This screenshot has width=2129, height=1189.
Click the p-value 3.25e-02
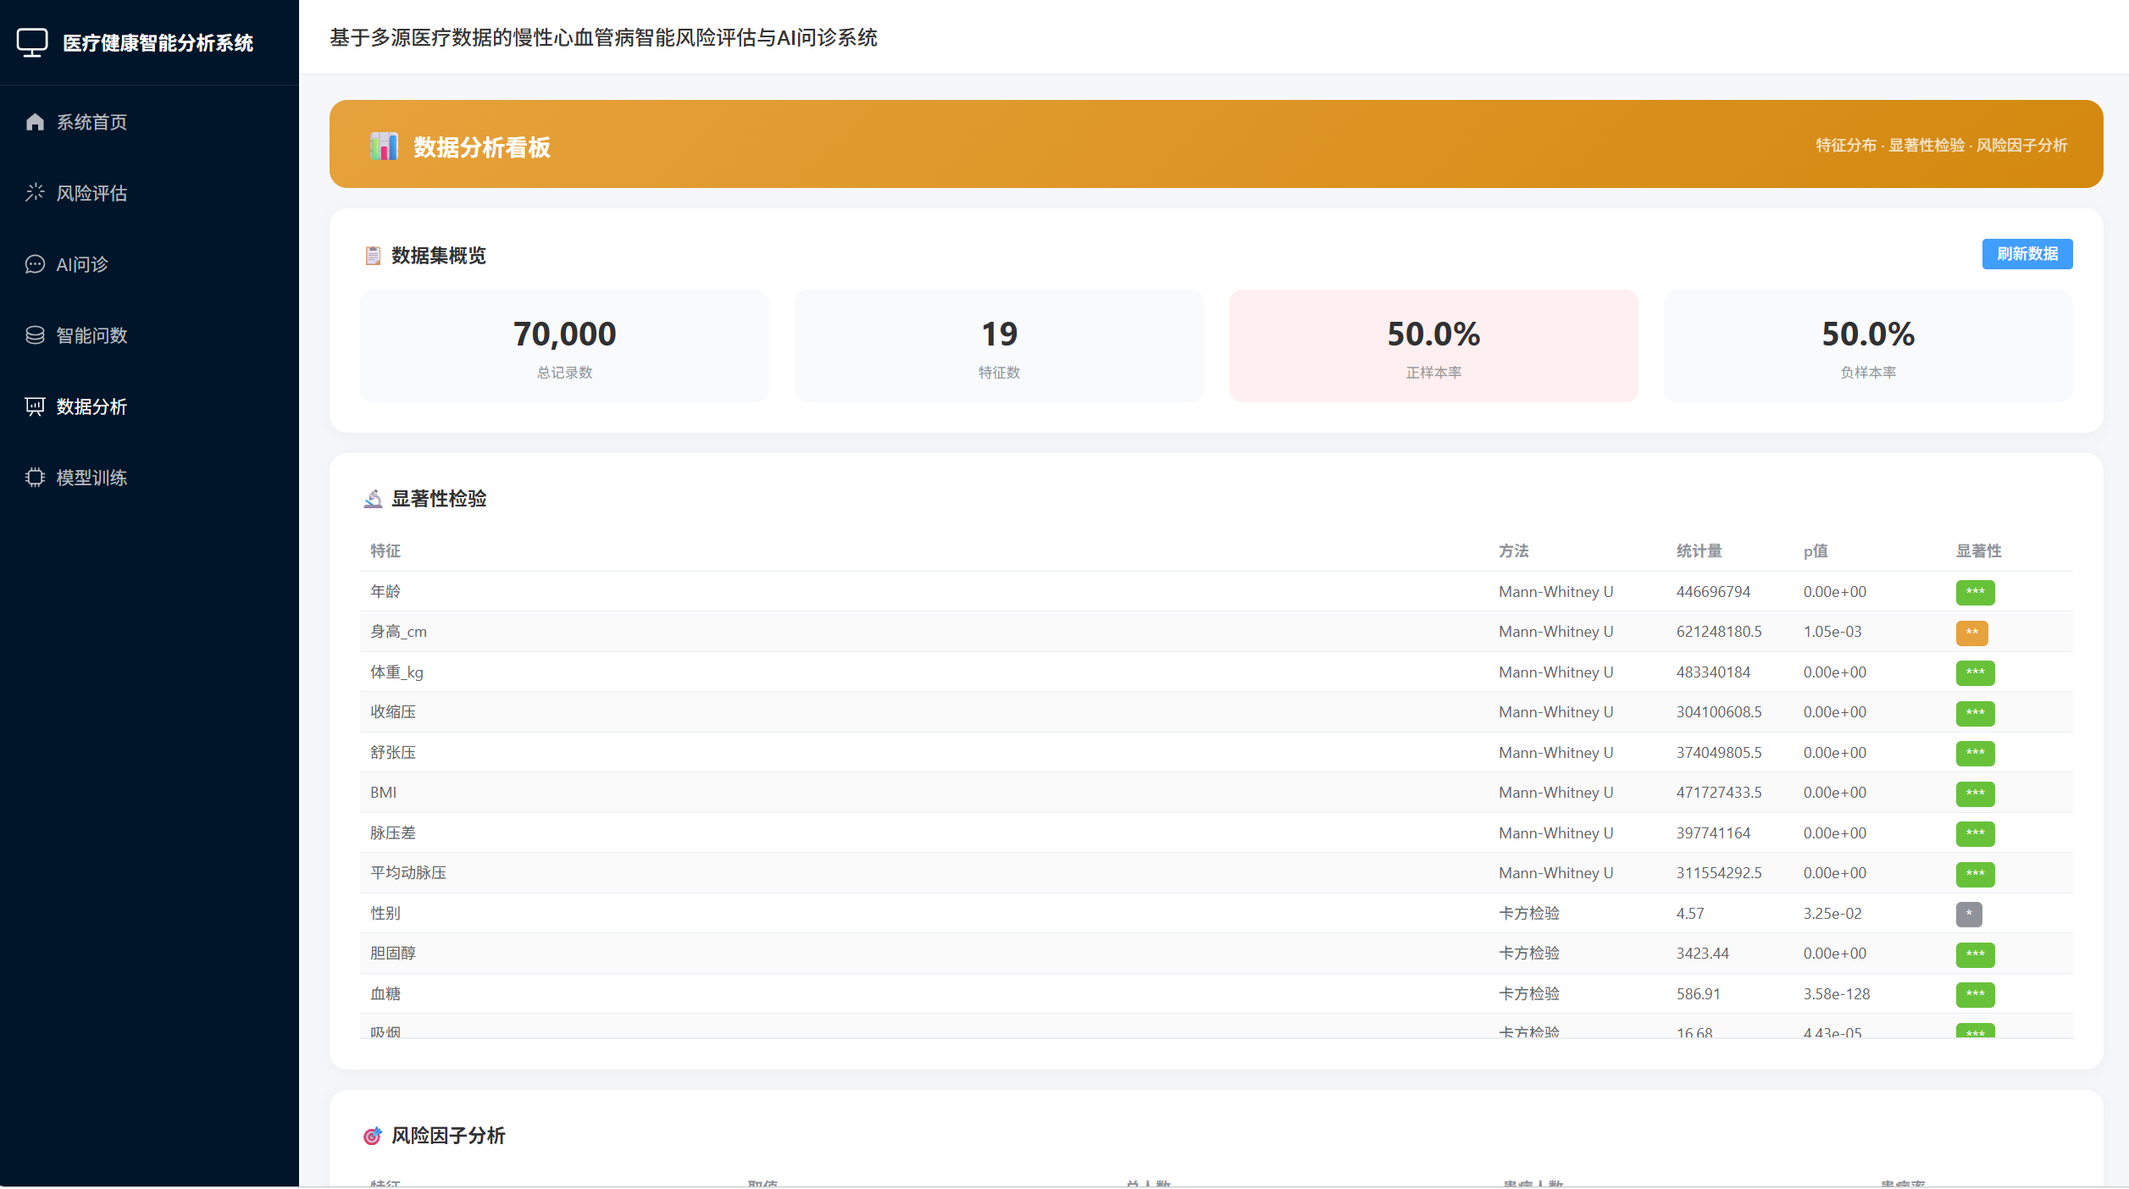coord(1832,914)
